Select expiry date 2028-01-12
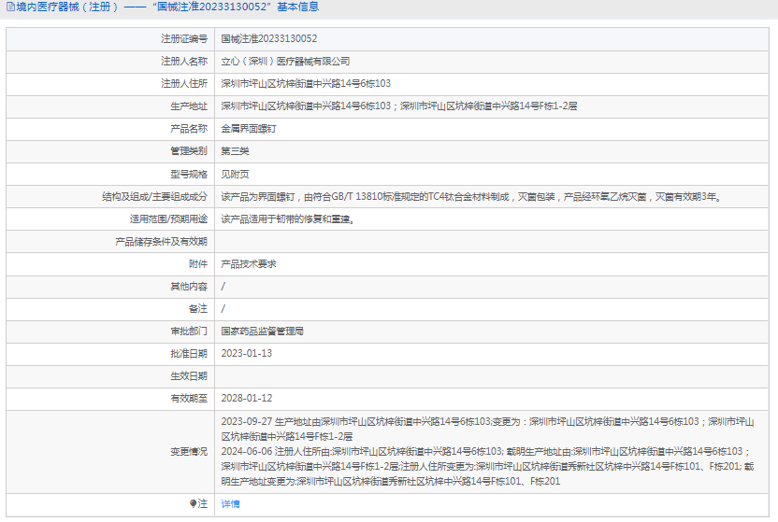Viewport: 778px width, 522px height. click(247, 398)
